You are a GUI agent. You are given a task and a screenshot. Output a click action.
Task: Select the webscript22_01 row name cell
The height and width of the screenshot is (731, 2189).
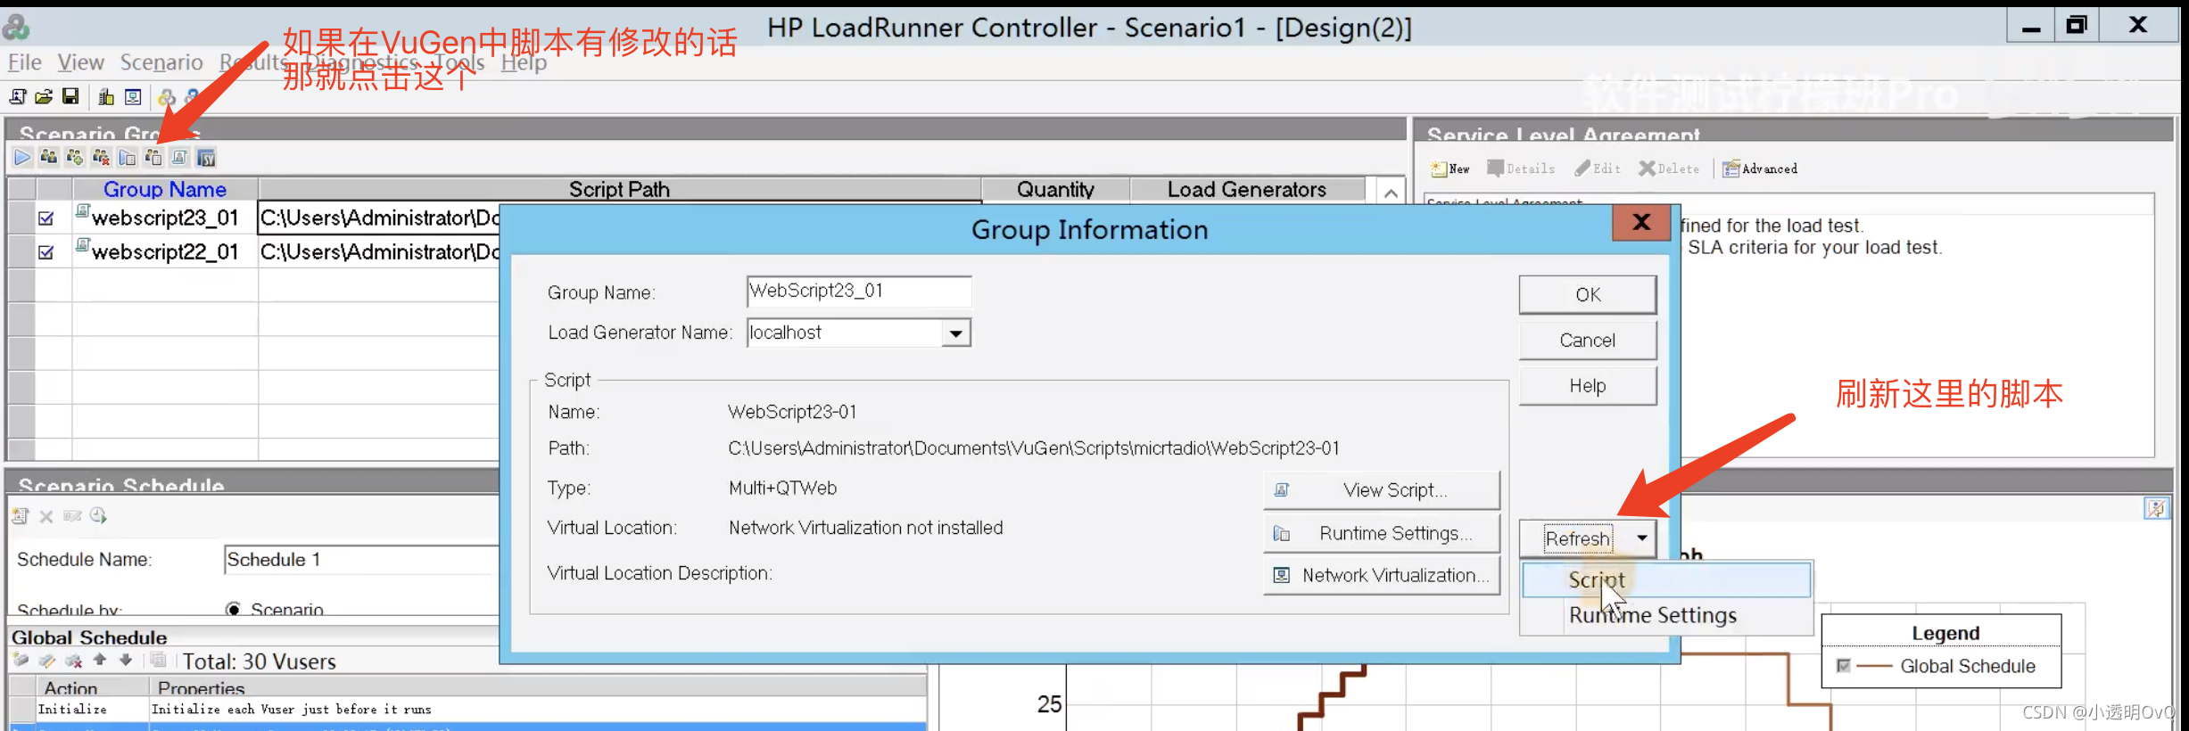point(165,252)
